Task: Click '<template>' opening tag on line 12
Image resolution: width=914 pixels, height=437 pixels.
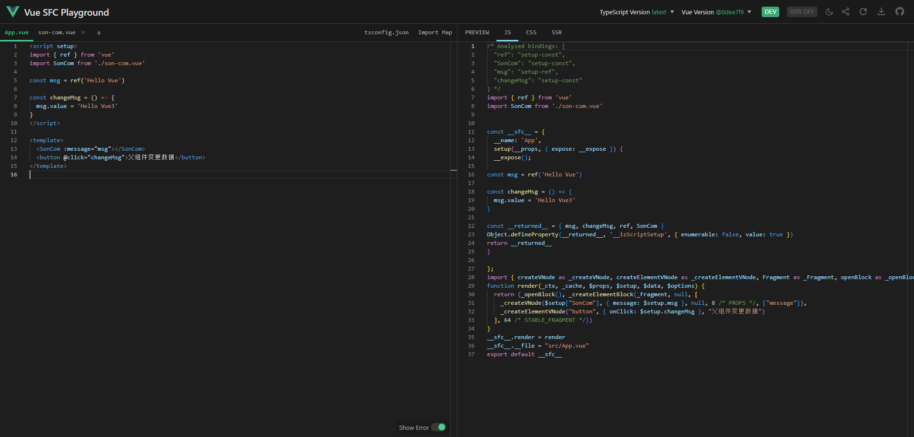Action: point(46,140)
